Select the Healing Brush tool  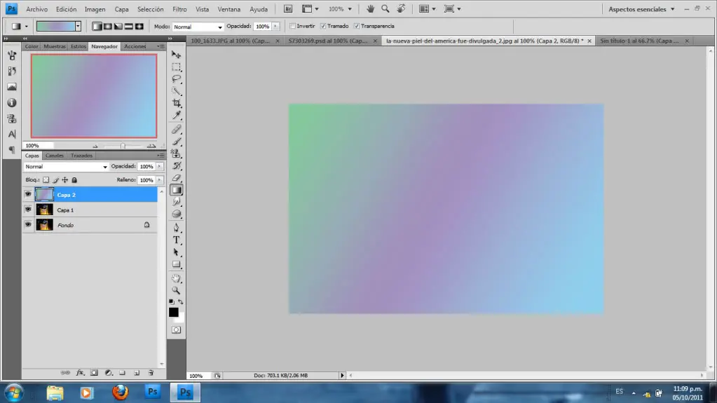176,130
